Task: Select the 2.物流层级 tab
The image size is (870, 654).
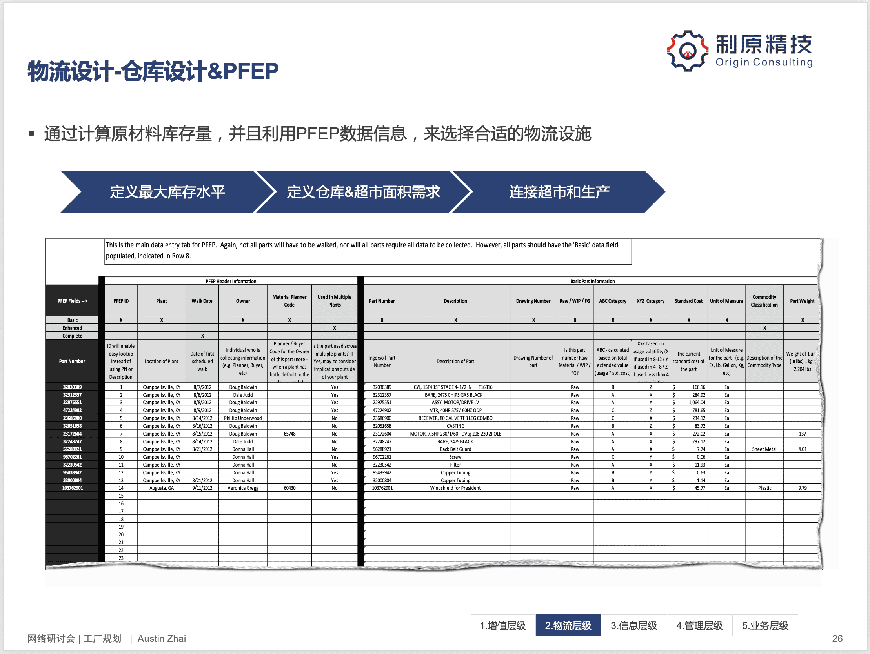Action: click(x=568, y=625)
